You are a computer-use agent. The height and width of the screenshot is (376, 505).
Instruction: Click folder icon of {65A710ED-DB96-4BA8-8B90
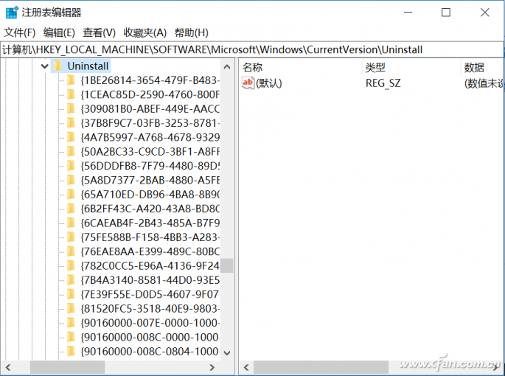(x=72, y=194)
